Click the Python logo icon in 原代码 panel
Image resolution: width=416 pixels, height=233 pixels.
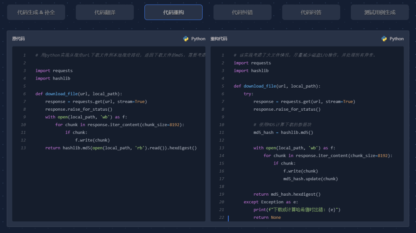pyautogui.click(x=186, y=39)
